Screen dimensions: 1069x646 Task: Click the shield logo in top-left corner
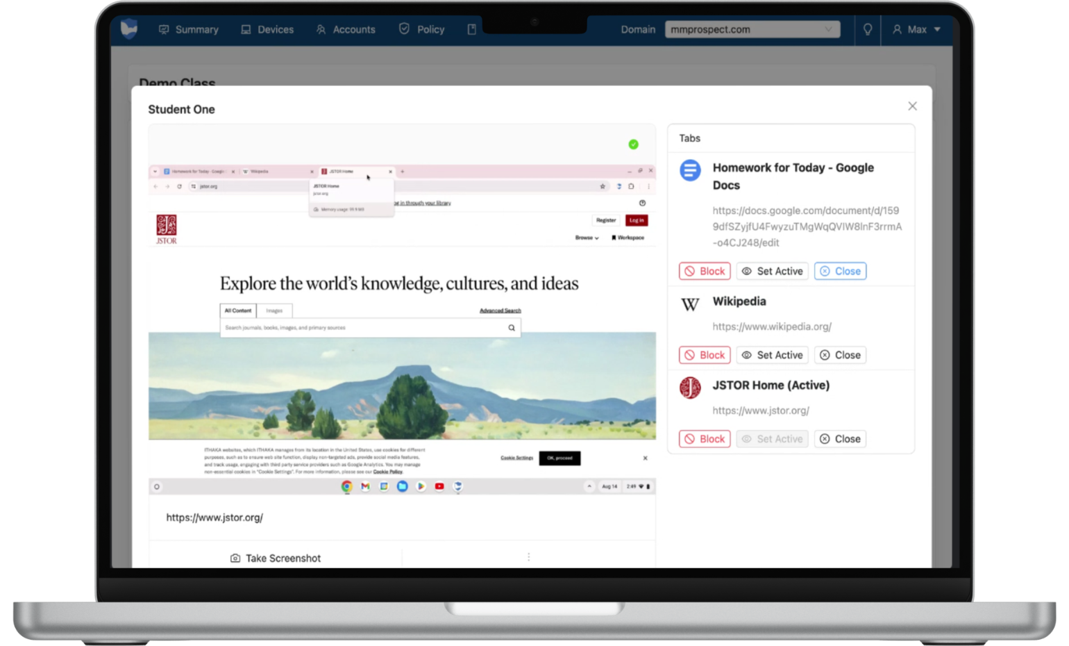tap(129, 29)
